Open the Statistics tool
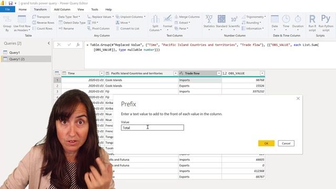336x189 pixels. [209, 23]
